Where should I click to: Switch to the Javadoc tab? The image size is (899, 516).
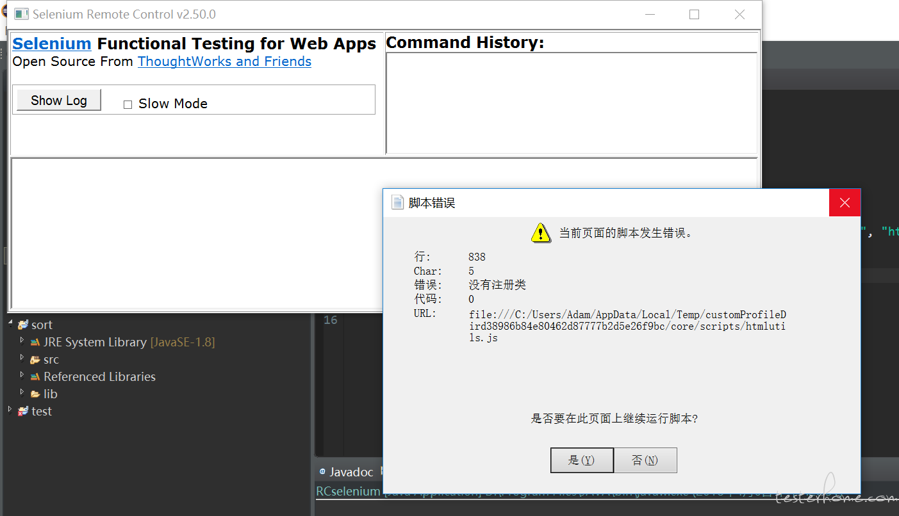click(x=351, y=472)
